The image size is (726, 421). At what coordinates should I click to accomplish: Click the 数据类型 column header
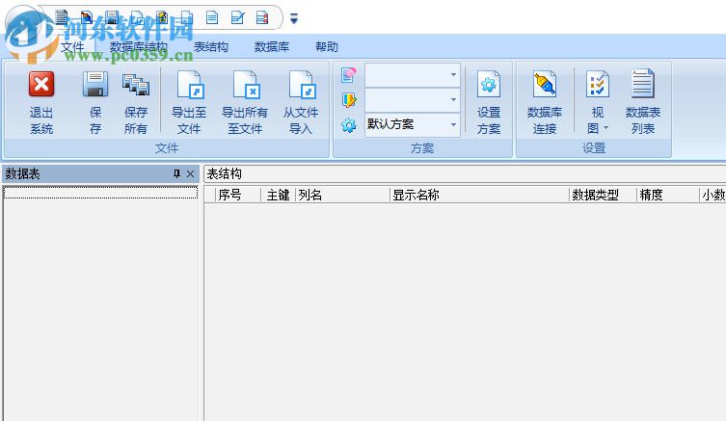[603, 196]
